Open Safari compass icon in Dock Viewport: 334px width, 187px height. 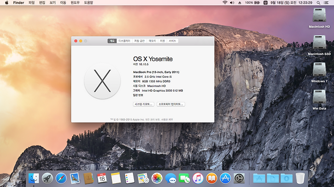pyautogui.click(x=61, y=178)
